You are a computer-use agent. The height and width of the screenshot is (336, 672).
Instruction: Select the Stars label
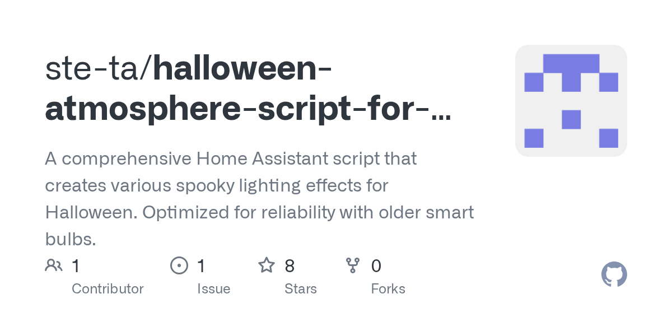pyautogui.click(x=300, y=289)
